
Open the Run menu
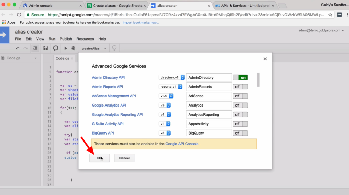click(52, 39)
